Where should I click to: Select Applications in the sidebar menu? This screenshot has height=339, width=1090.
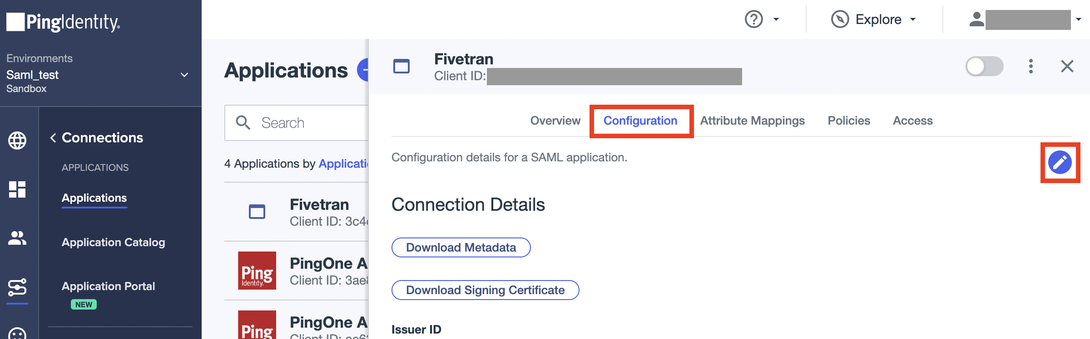[94, 198]
